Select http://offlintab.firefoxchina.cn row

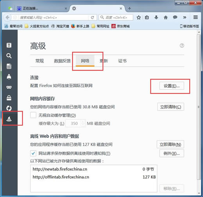click(x=93, y=177)
